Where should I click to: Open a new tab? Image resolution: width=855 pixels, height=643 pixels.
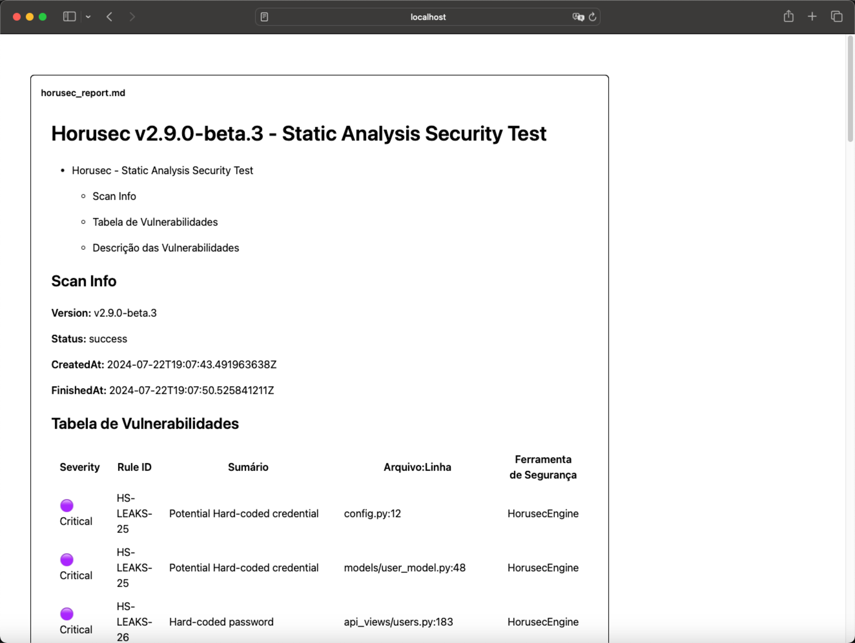point(812,16)
